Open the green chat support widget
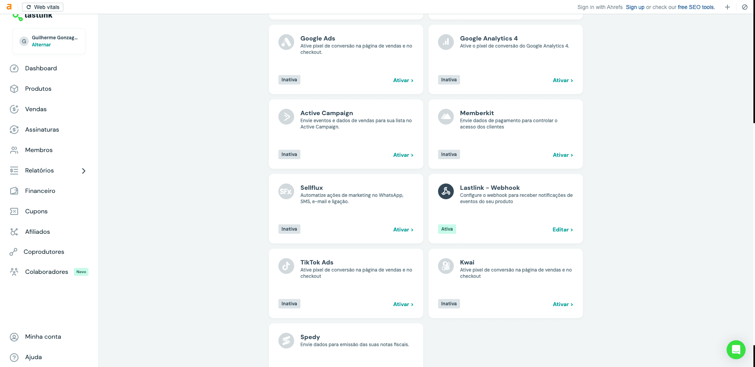755x367 pixels. 736,350
